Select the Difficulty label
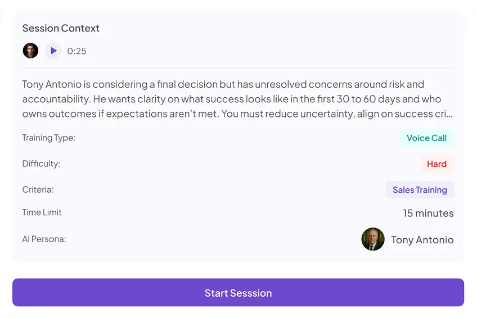477x318 pixels. tap(41, 163)
